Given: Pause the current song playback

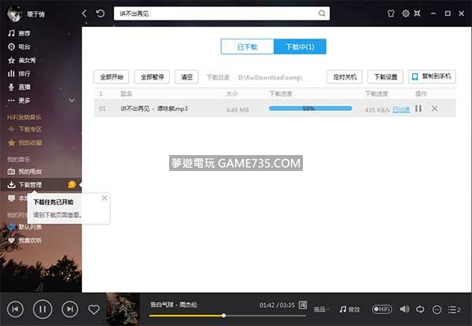Looking at the screenshot, I should click(x=42, y=309).
